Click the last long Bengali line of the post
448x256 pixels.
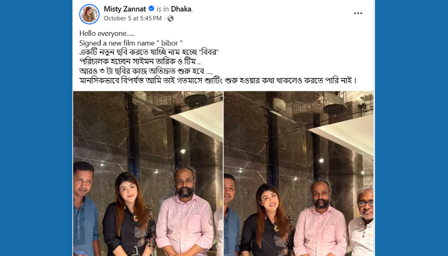tap(218, 81)
